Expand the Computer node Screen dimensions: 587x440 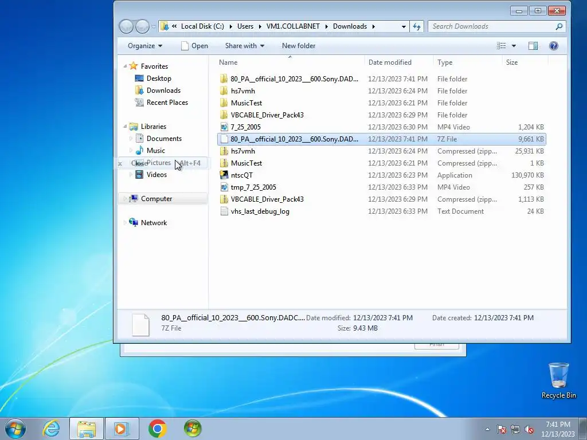point(125,199)
